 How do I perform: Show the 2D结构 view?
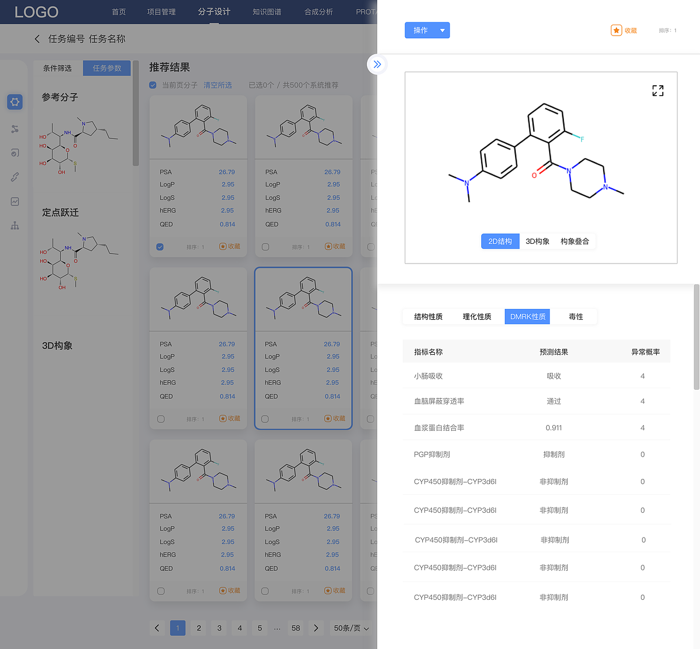[x=500, y=241]
